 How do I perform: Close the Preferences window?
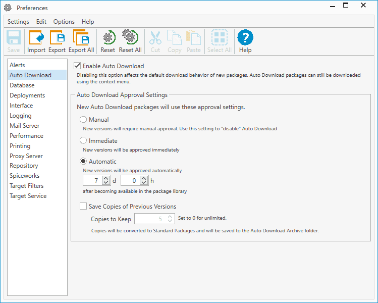[363, 6]
